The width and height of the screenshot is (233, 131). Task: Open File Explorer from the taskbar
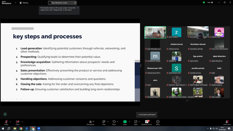[15, 128]
